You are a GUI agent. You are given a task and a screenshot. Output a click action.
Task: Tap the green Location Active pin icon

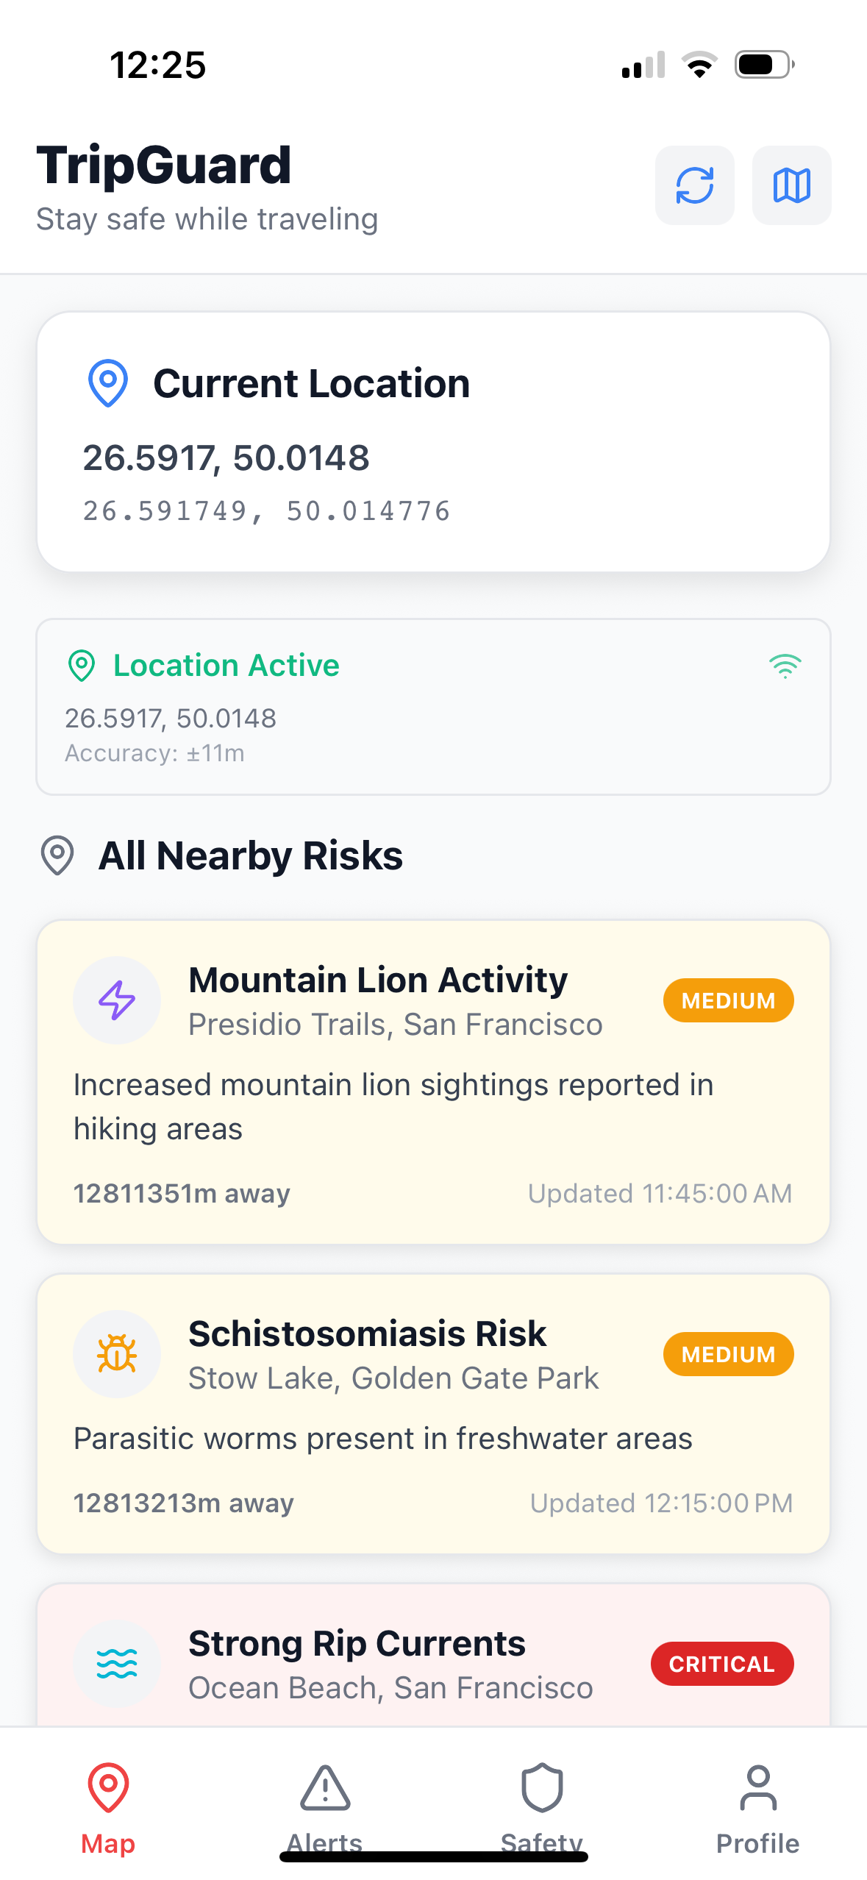(82, 666)
